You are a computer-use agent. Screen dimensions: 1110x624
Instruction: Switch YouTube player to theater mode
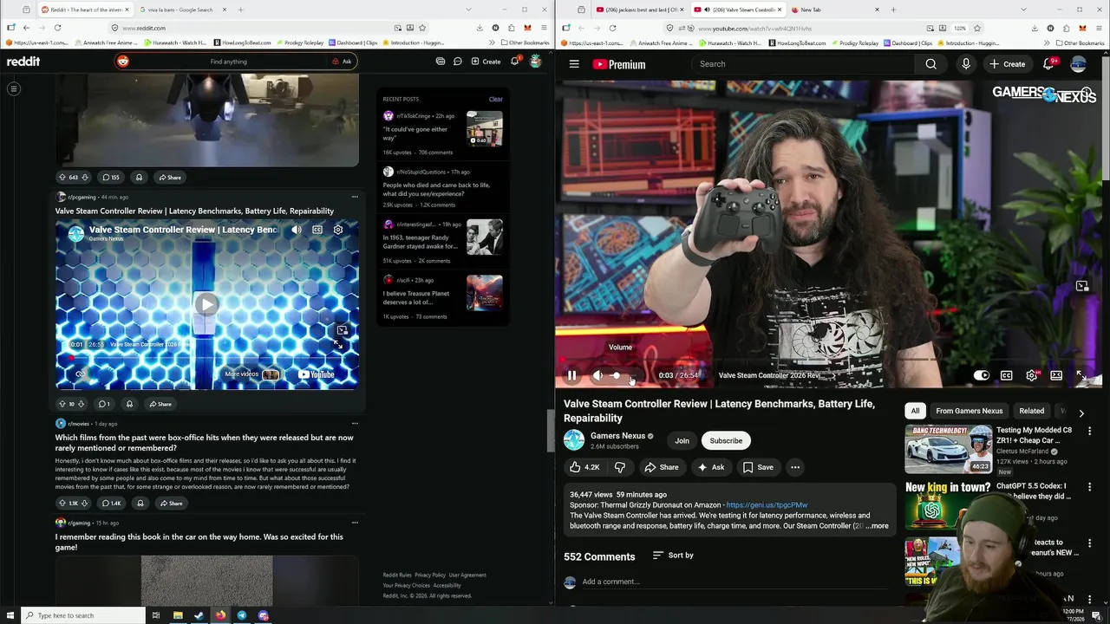click(x=1056, y=375)
